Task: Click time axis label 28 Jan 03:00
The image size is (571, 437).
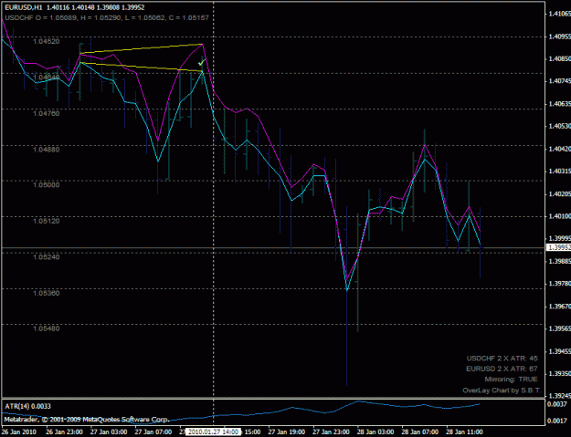Action: pyautogui.click(x=375, y=432)
